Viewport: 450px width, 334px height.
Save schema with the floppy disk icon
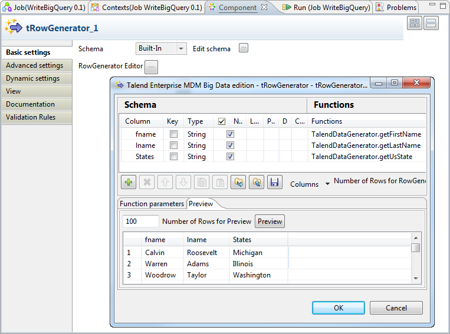point(275,182)
